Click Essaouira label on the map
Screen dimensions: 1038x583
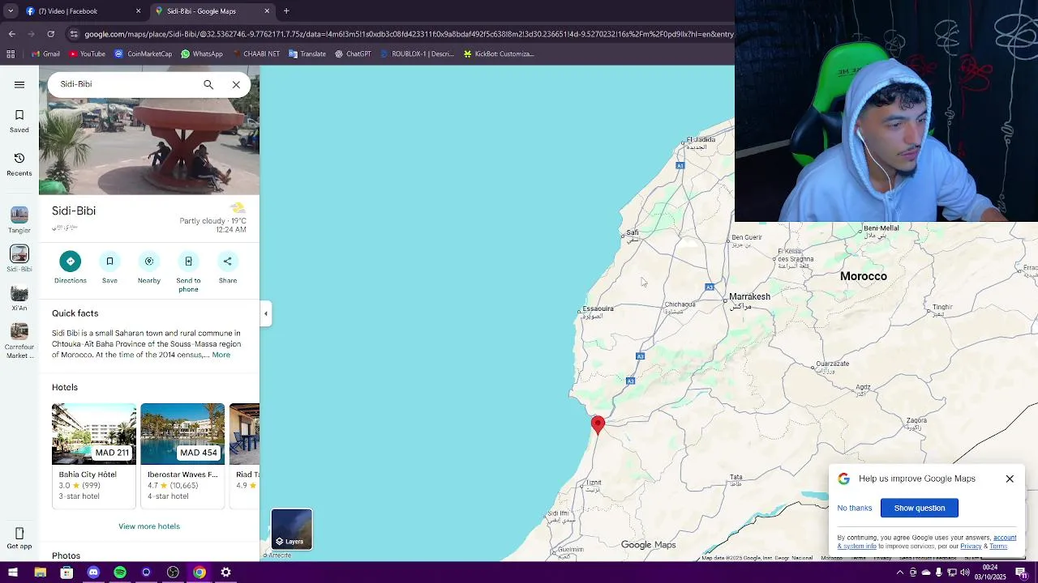tap(598, 309)
